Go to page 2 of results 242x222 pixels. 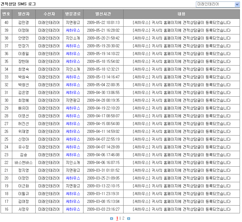123,218
